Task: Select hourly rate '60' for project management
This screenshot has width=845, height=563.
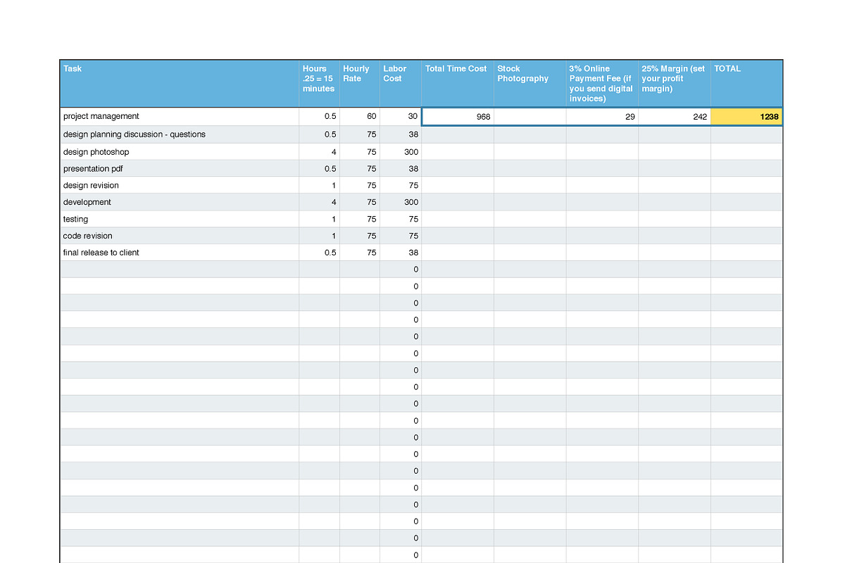Action: click(360, 117)
